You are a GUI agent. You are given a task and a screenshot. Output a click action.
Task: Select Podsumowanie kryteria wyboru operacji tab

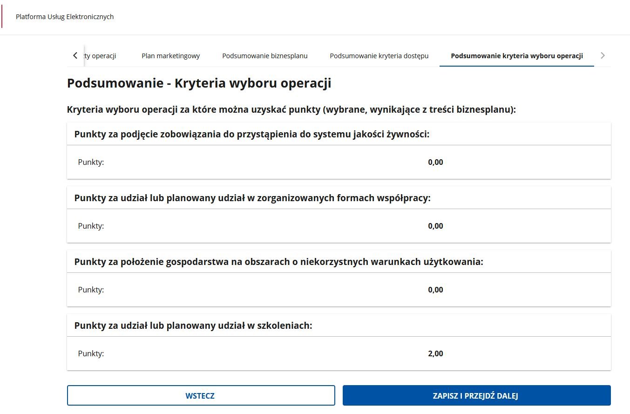[x=516, y=56]
